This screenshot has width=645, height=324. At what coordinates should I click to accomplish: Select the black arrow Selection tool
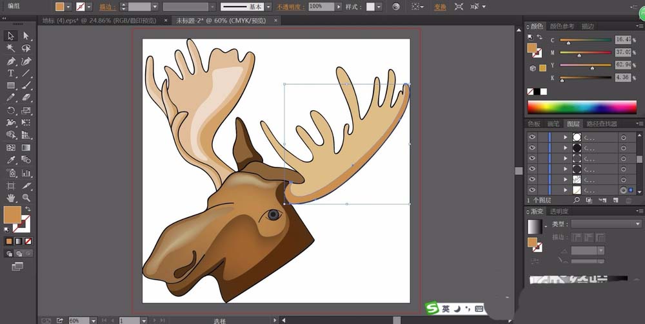point(11,35)
